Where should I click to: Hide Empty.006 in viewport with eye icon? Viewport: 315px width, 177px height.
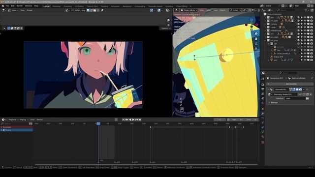click(305, 57)
